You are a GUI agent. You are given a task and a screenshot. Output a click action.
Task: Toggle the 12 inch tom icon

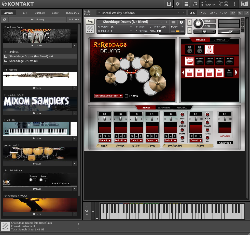tap(209, 73)
